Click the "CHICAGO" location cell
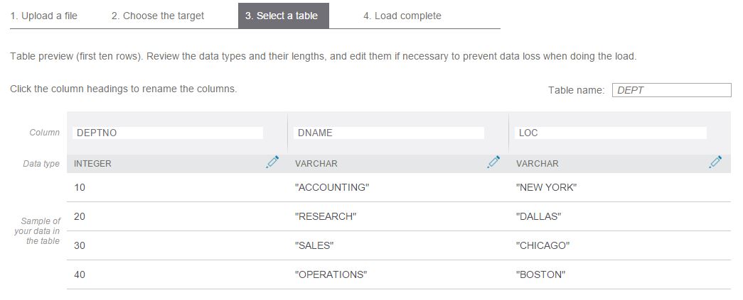 coord(543,246)
